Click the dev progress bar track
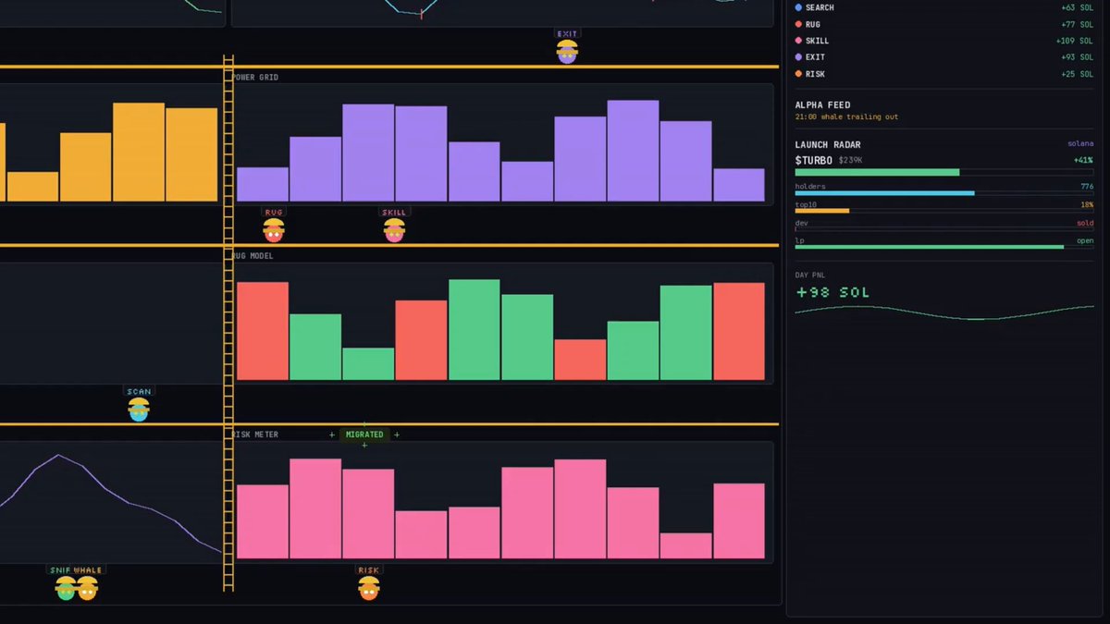1110x624 pixels. click(x=944, y=228)
